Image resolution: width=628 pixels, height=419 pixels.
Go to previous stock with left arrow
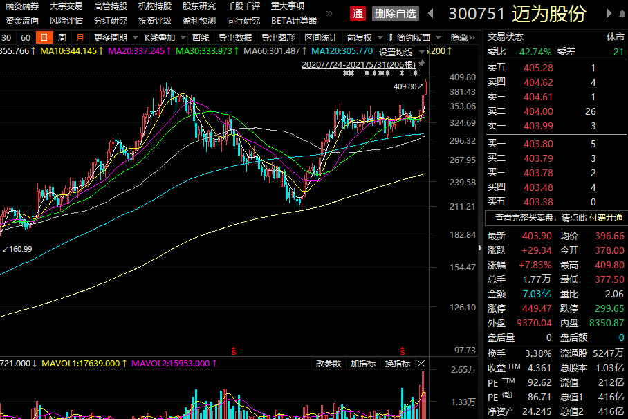click(x=431, y=14)
